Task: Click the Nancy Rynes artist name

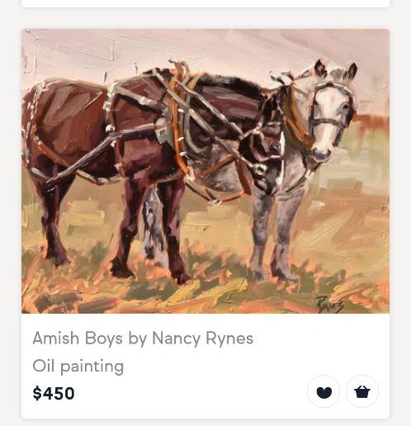Action: point(202,338)
